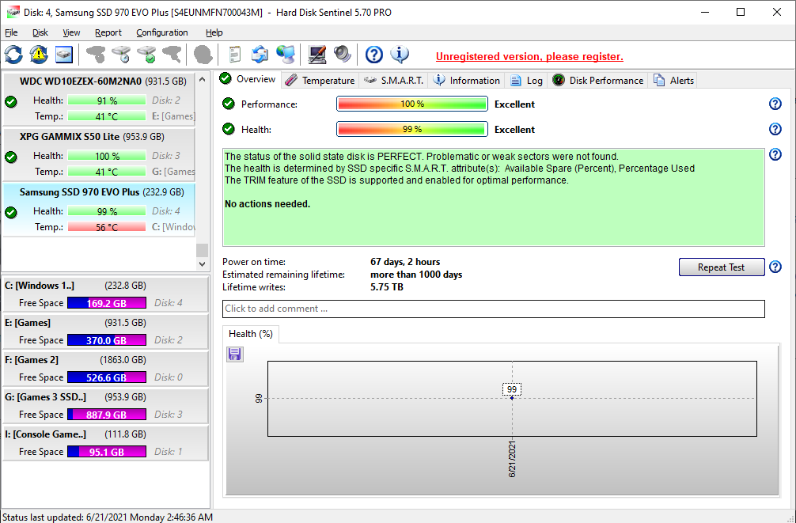The width and height of the screenshot is (796, 523).
Task: Open the File menu
Action: (11, 32)
